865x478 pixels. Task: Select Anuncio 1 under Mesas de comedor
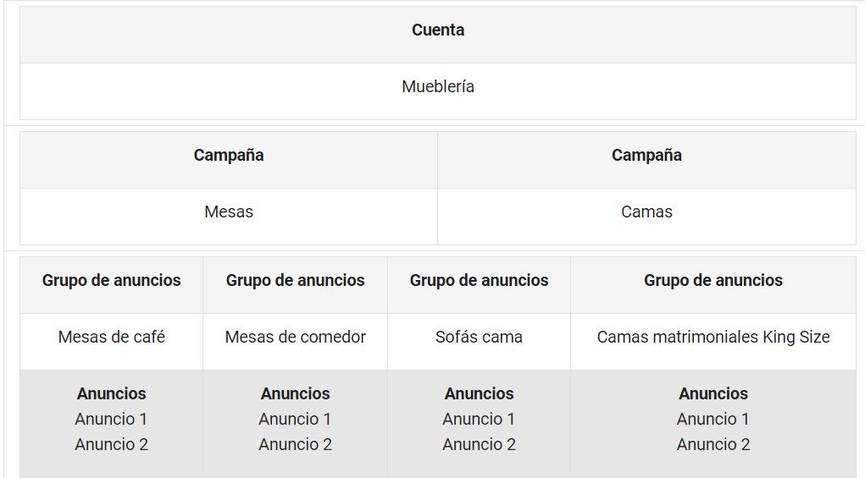(296, 420)
